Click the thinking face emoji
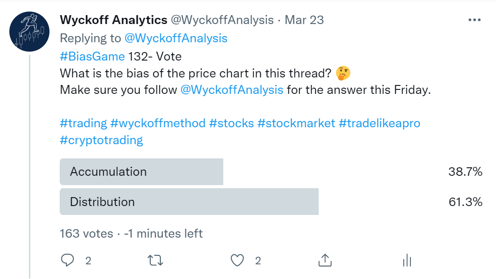Screen dimensions: 496x279 point(343,73)
